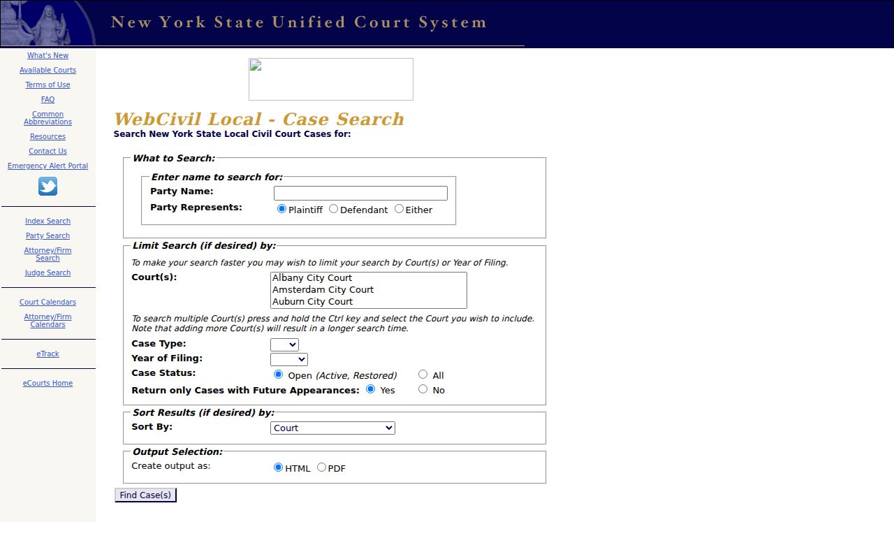This screenshot has height=559, width=894.
Task: Open the Twitter bird icon link
Action: 47,187
